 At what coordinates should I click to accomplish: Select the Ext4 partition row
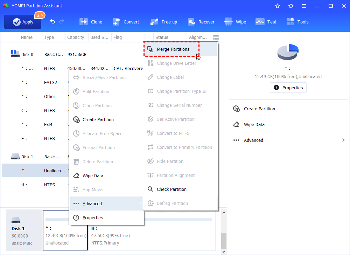click(36, 125)
